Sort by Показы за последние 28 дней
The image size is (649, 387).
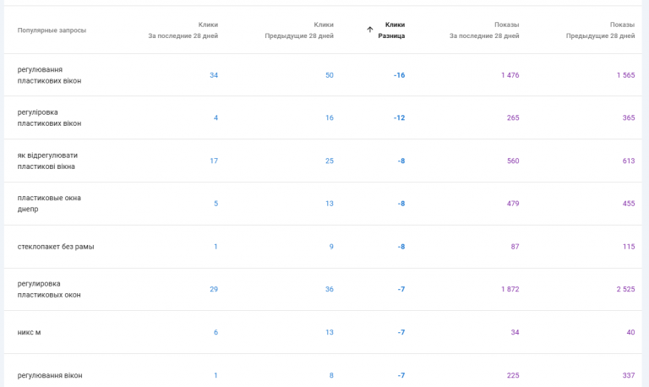[484, 30]
